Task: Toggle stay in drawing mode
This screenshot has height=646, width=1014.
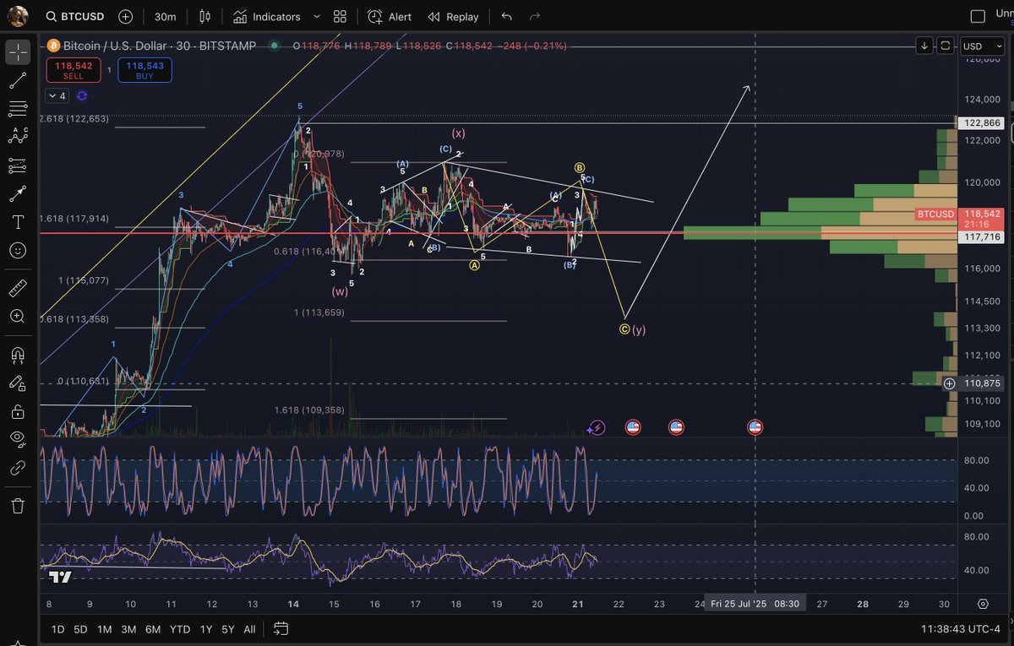Action: 18,383
